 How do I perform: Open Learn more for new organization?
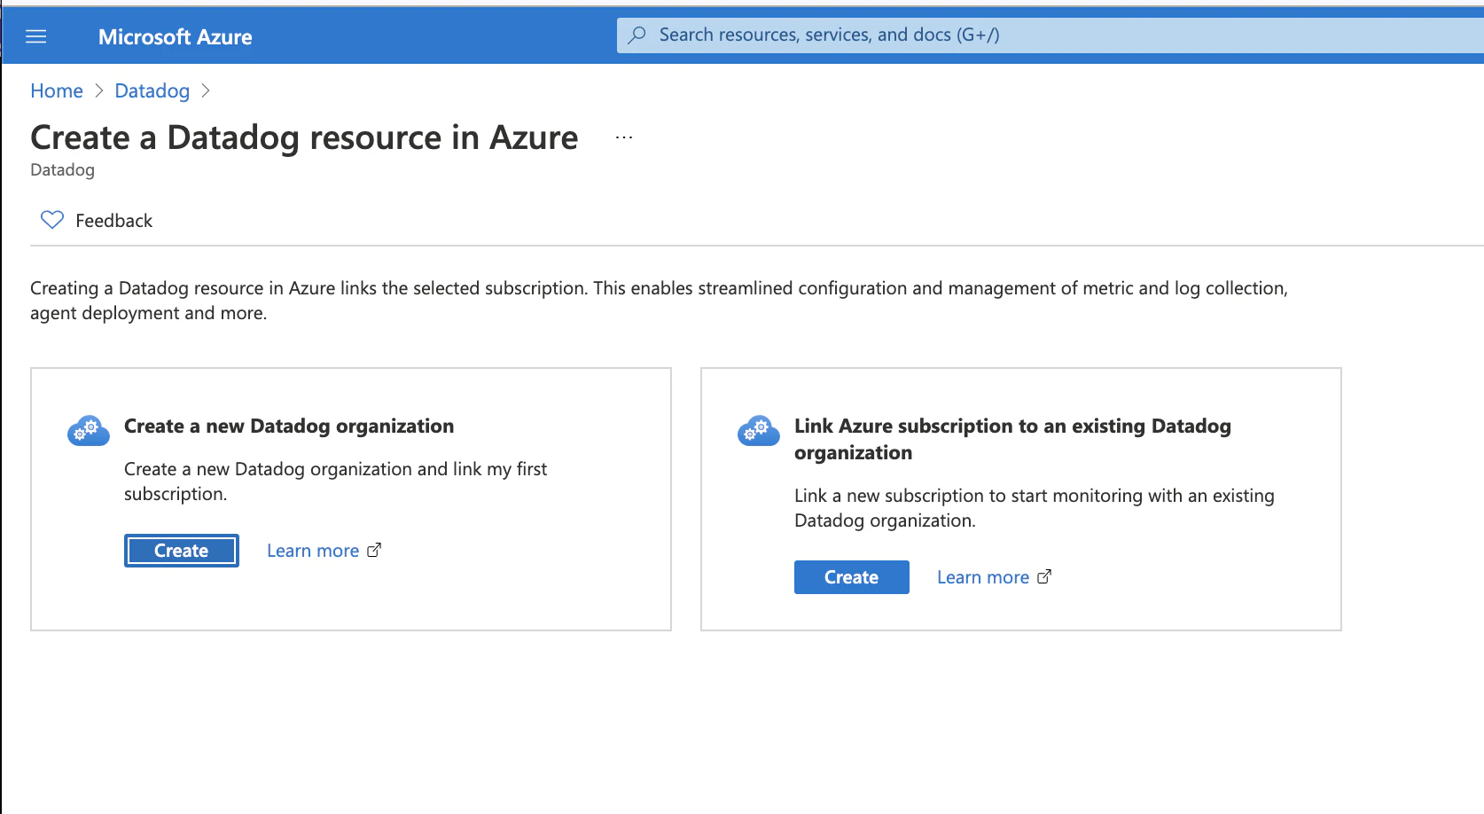(x=313, y=551)
